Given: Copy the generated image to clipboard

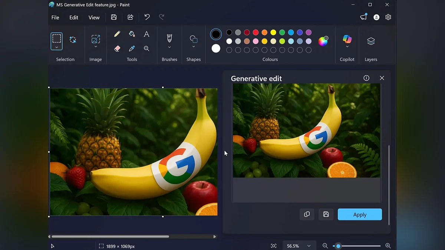Looking at the screenshot, I should (307, 214).
